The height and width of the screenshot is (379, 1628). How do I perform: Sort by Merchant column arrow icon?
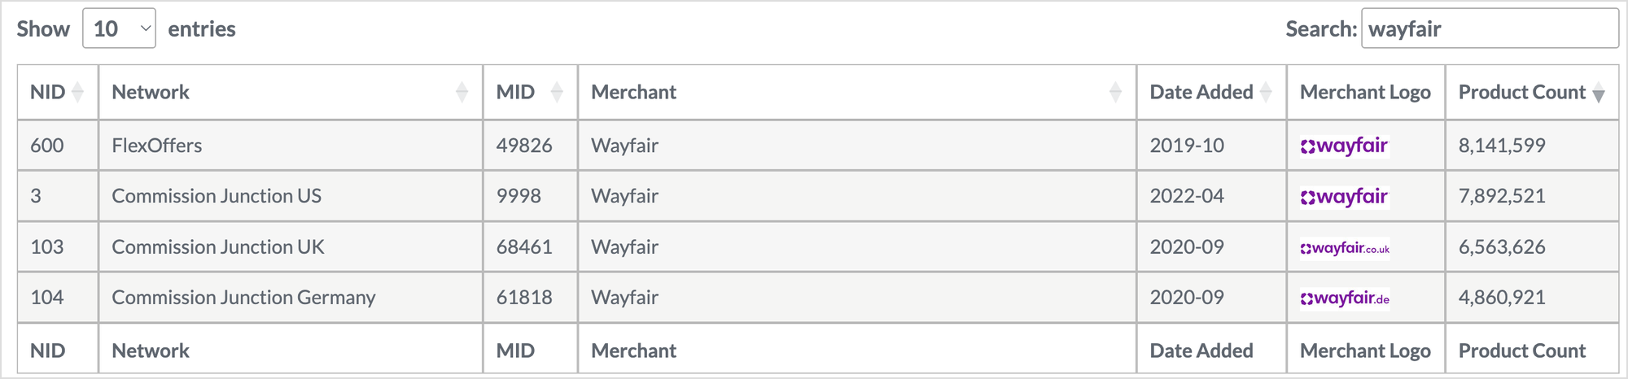[1115, 93]
